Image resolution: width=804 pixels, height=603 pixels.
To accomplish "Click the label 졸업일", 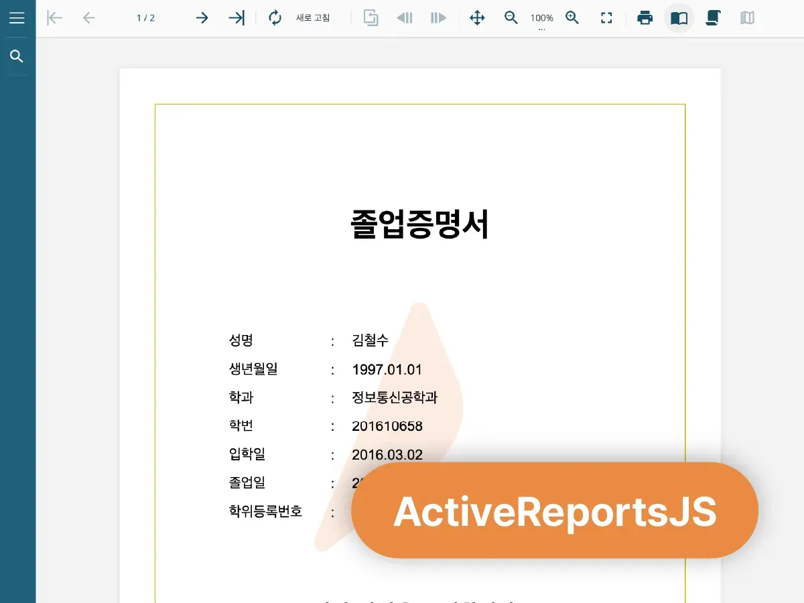I will pos(247,482).
